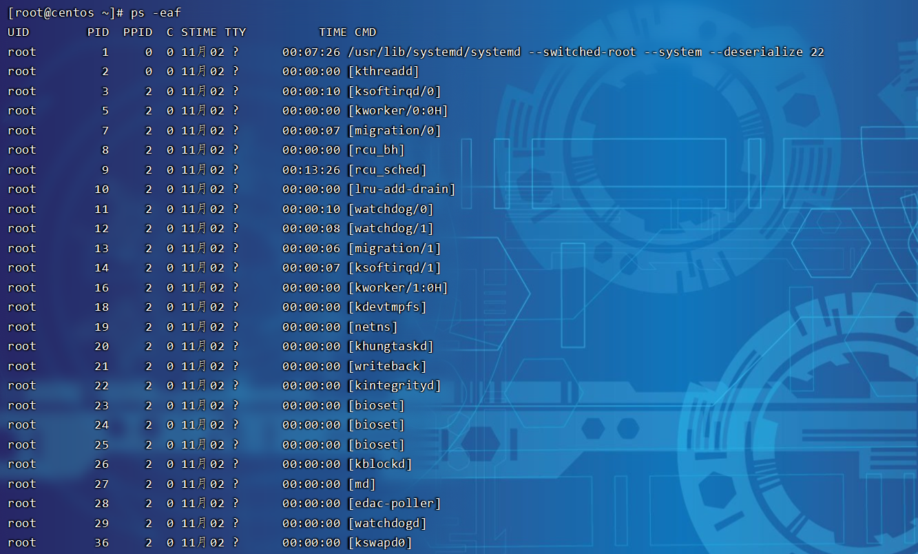Click the TIME column header

[x=333, y=32]
